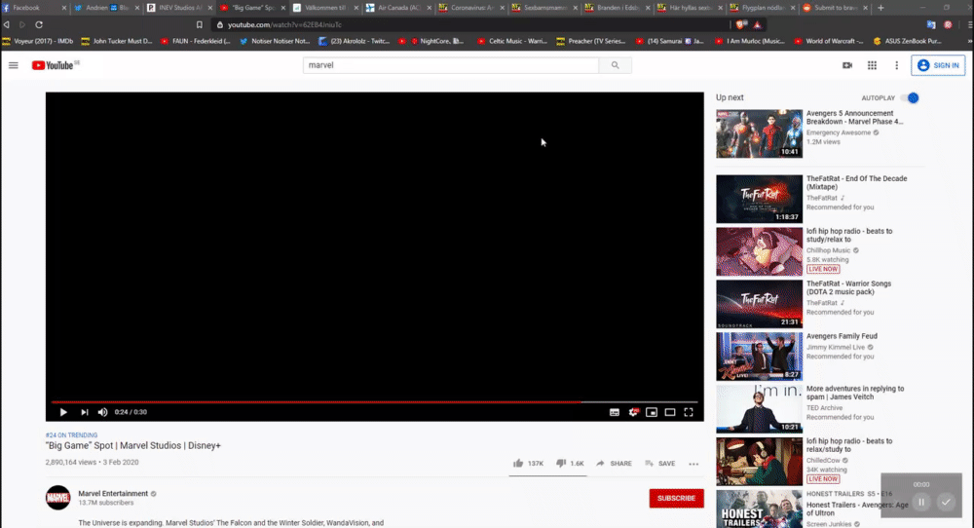
Task: Skip to the next video
Action: click(x=85, y=412)
